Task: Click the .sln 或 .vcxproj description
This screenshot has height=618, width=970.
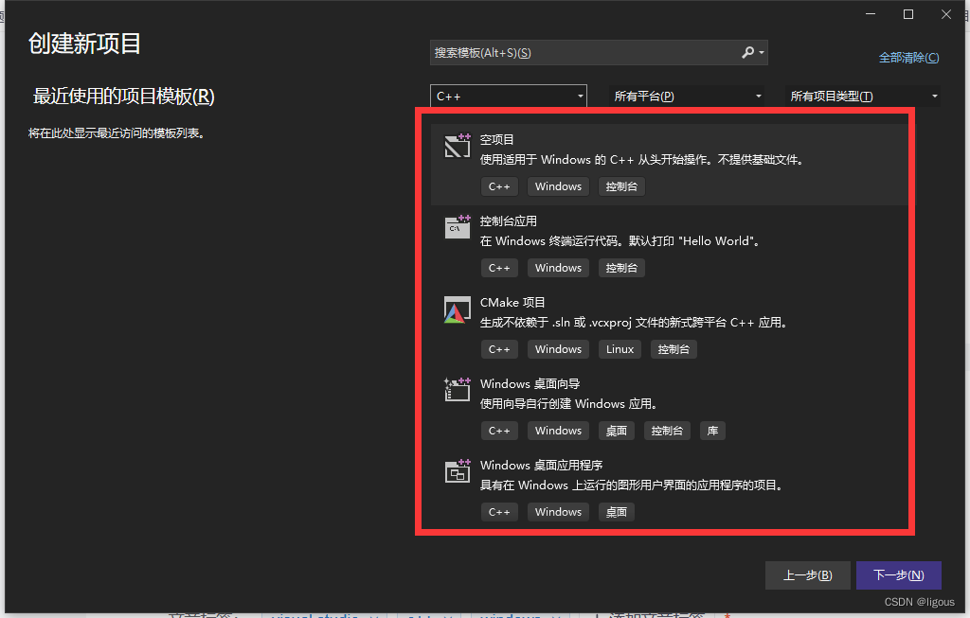Action: pyautogui.click(x=634, y=323)
